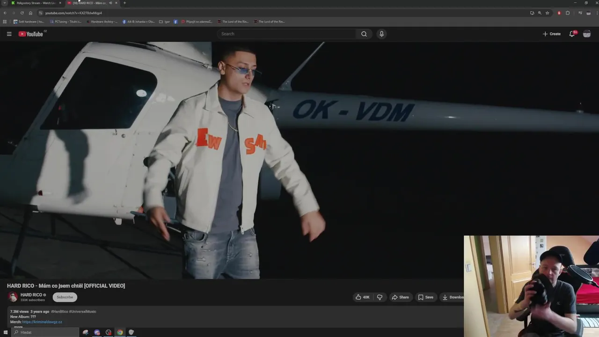Click the Subscribe button
Viewport: 599px width, 337px height.
click(x=65, y=297)
